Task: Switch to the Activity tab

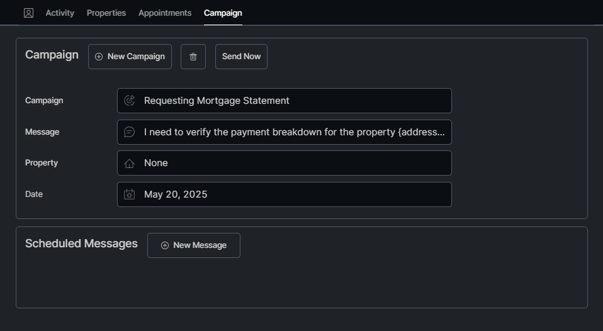Action: coord(60,13)
